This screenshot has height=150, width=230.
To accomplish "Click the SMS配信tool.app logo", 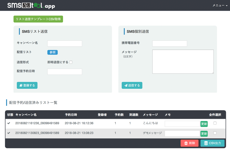I will click(31, 5).
